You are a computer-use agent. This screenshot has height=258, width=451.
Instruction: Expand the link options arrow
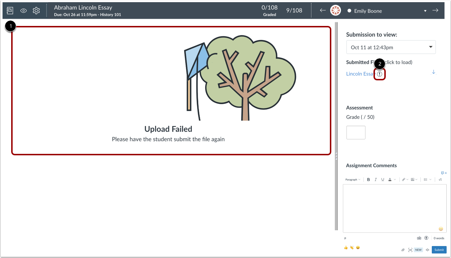(407, 179)
